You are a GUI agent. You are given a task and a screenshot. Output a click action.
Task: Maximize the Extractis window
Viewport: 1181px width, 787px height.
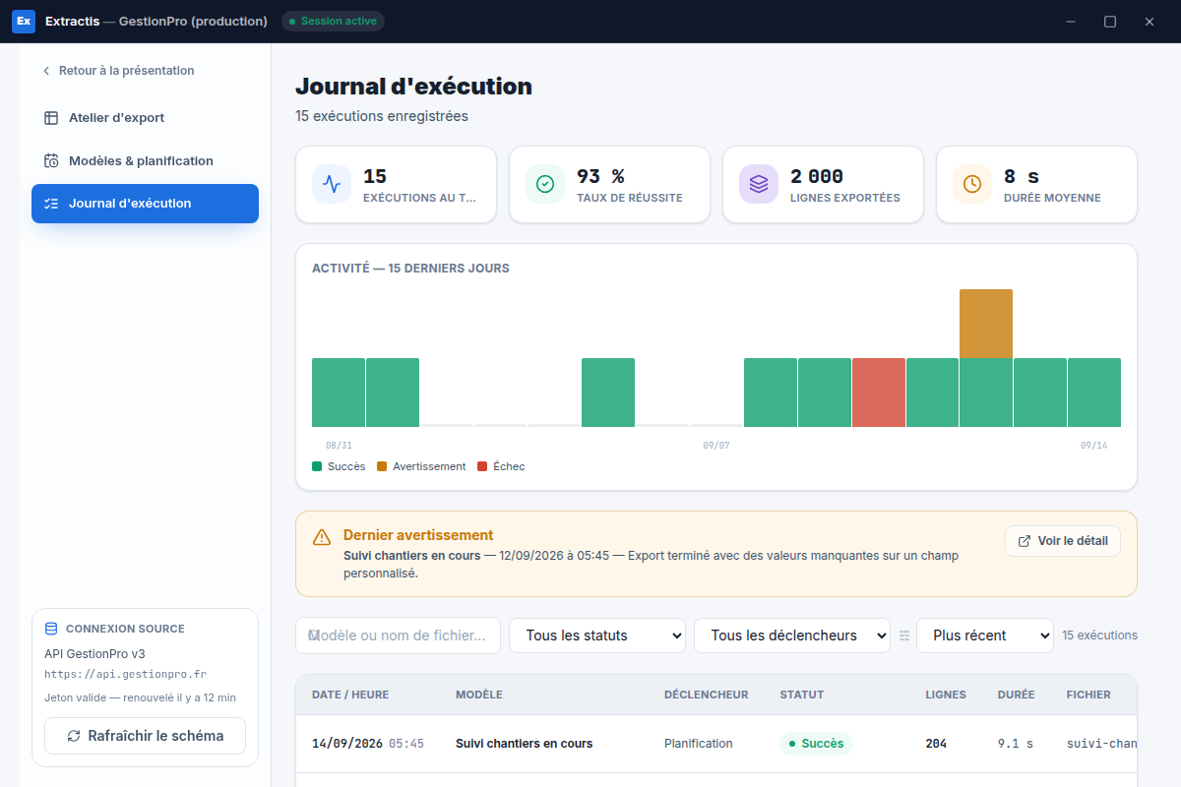click(1110, 22)
